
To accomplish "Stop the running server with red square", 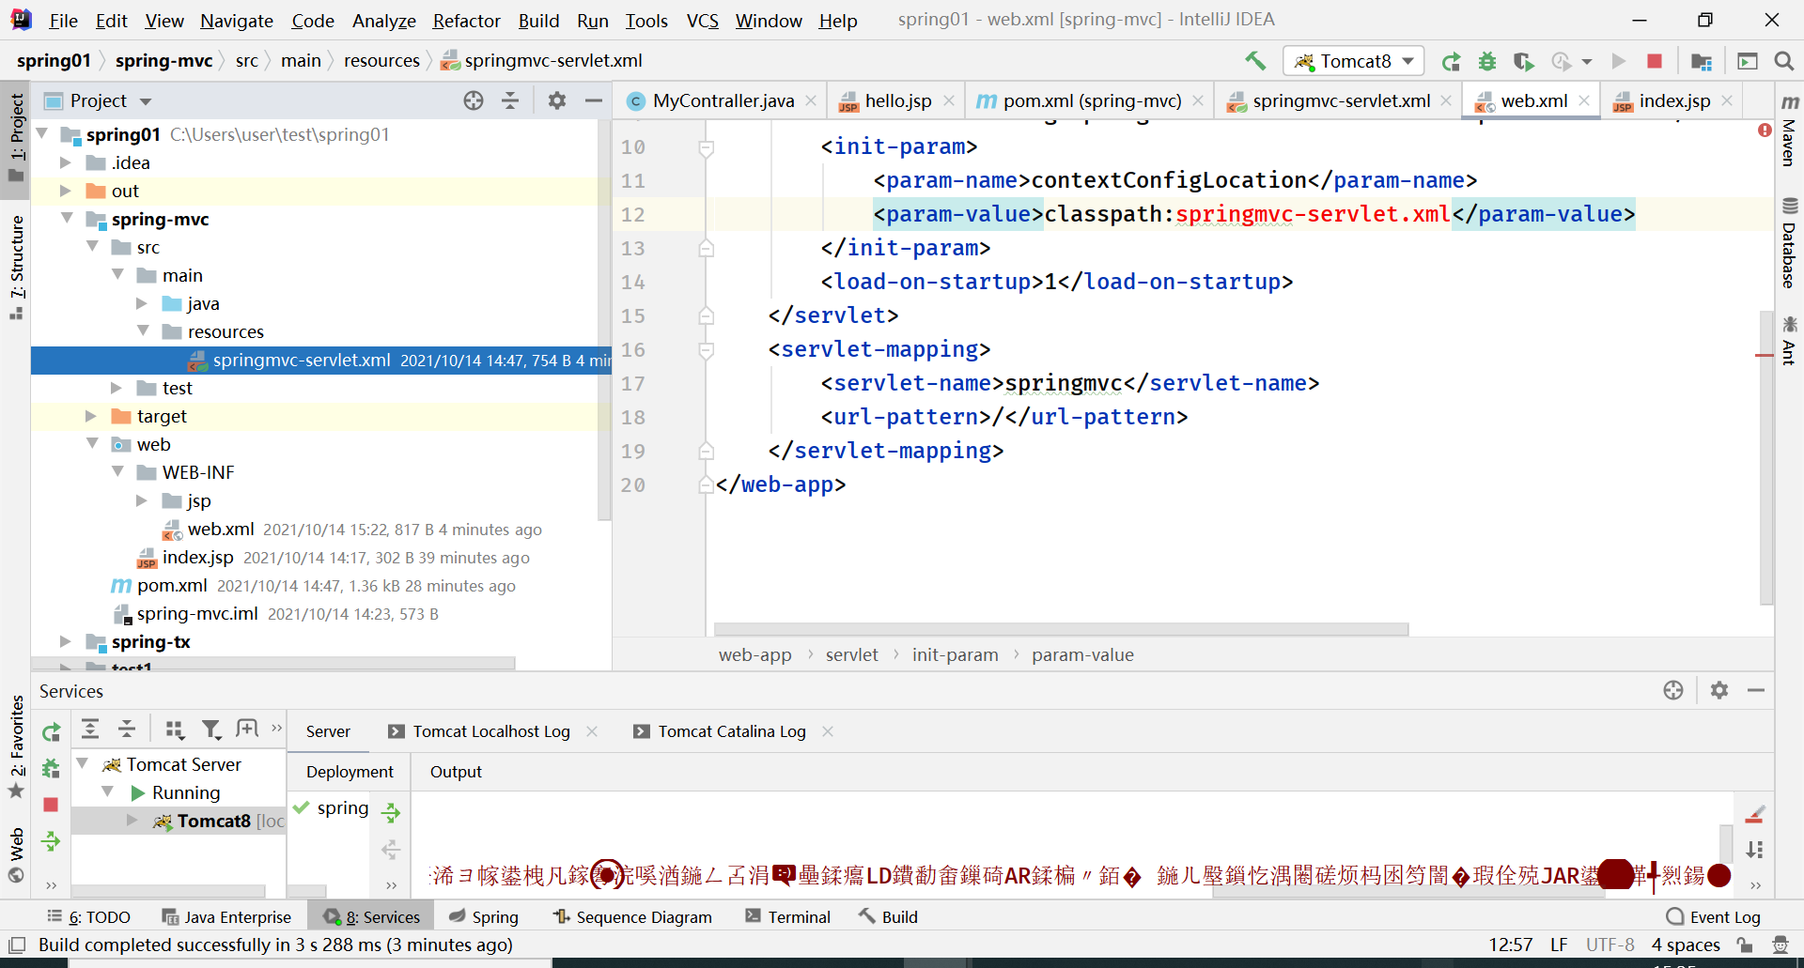I will [x=1655, y=61].
